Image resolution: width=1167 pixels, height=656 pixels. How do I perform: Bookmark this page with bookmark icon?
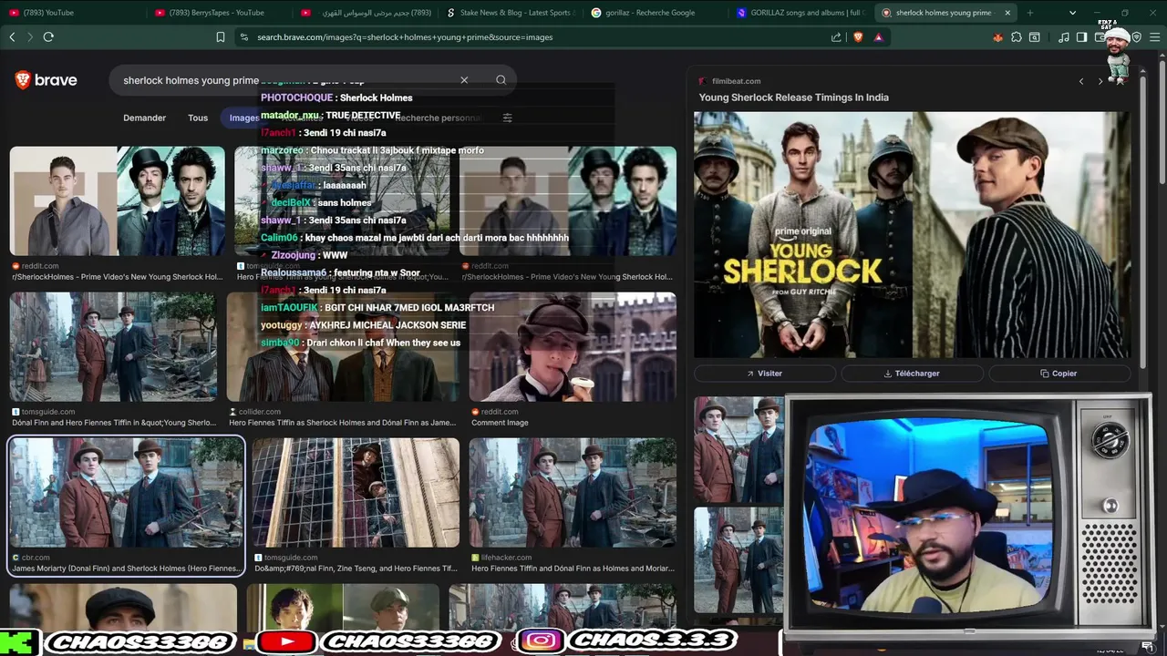220,37
